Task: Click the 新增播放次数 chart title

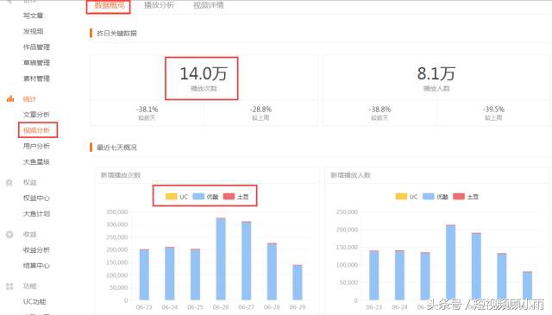Action: 121,175
